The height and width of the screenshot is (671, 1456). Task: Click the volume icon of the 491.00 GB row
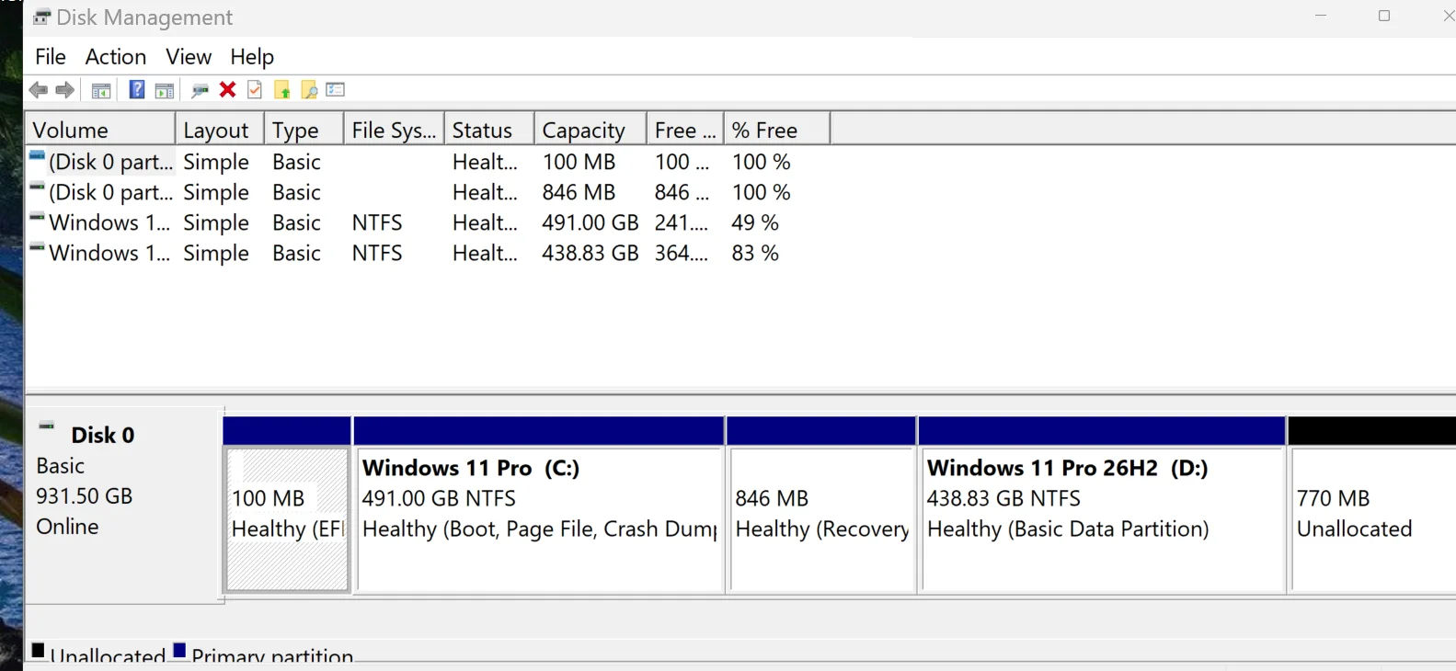click(37, 218)
